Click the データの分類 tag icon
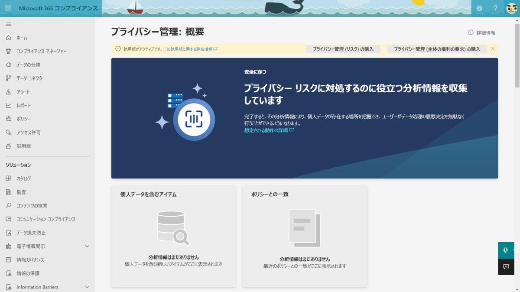This screenshot has height=292, width=520. click(8, 65)
